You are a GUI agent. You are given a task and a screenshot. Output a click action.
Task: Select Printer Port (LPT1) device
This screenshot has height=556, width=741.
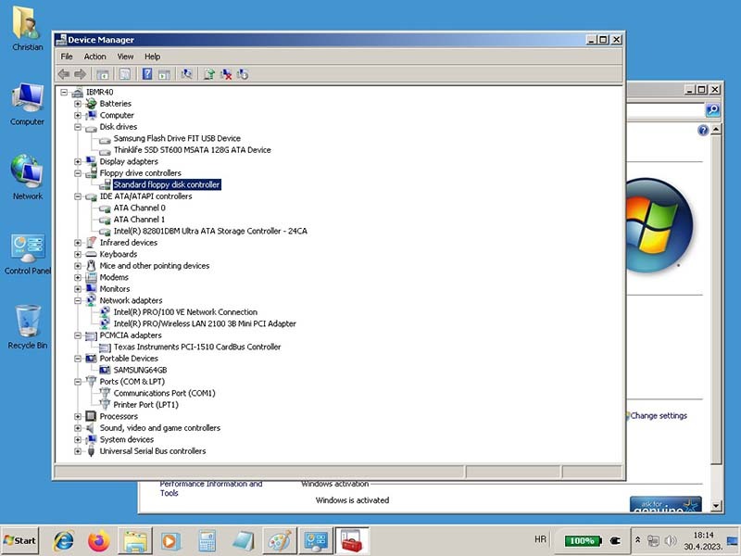coord(145,405)
